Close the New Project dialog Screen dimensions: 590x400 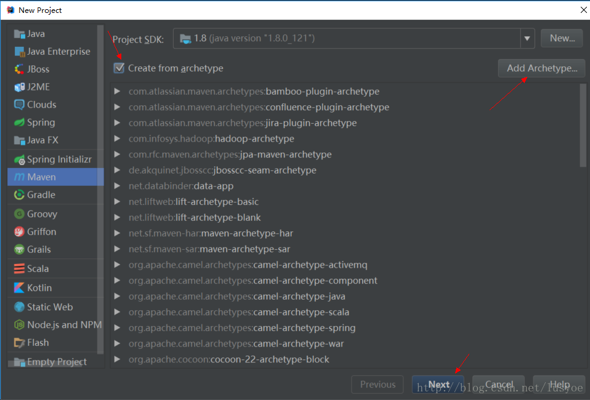[584, 10]
